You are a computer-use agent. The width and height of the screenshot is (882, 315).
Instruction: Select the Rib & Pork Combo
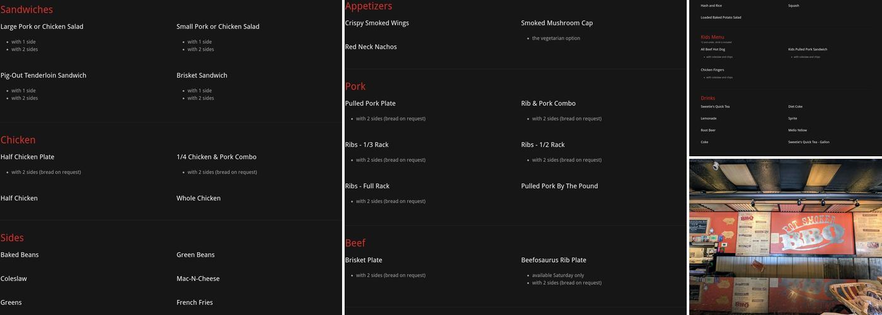pos(548,103)
